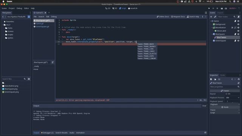Open the script attached to Game node
The image size is (242, 136).
235,21
